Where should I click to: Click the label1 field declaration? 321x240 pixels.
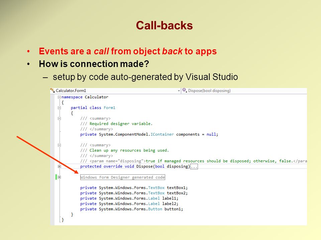pos(129,198)
